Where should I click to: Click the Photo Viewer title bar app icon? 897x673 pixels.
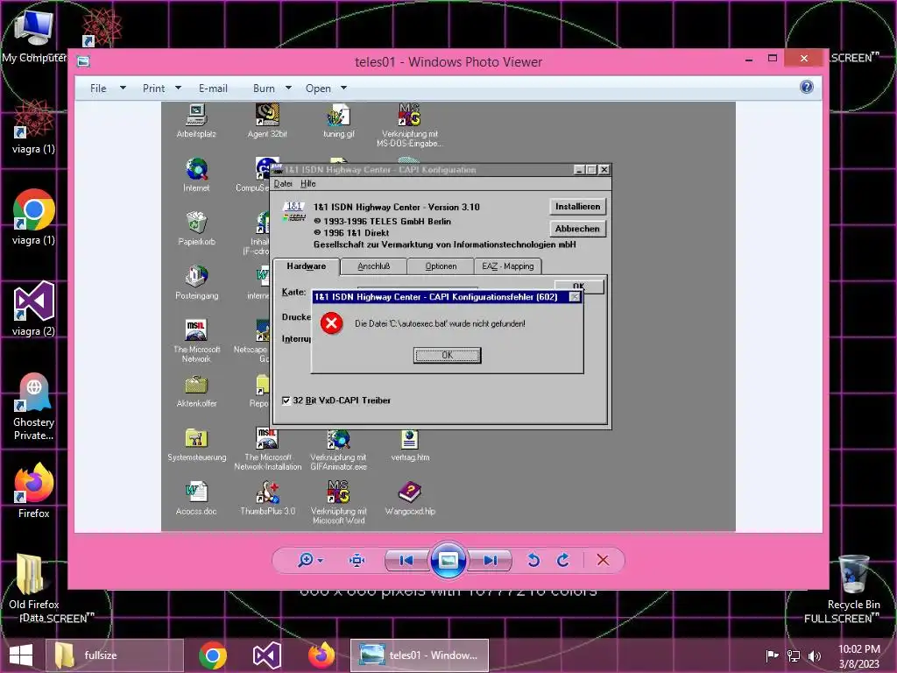click(x=83, y=61)
